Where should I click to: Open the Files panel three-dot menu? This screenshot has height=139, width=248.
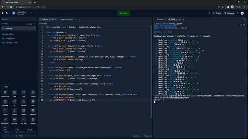pyautogui.click(x=35, y=24)
